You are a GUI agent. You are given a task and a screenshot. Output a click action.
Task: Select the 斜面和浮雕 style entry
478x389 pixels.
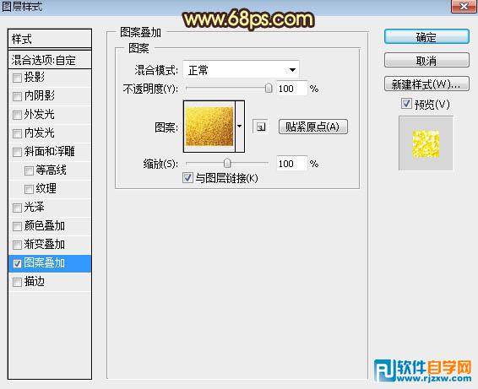[x=49, y=151]
